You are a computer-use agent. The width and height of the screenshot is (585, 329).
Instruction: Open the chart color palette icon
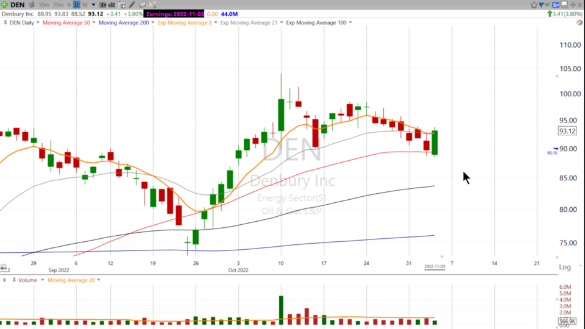580,23
